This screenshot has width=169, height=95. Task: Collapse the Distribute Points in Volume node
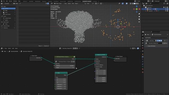(56, 57)
